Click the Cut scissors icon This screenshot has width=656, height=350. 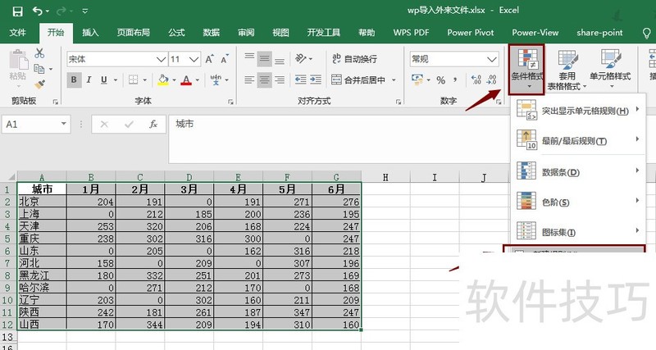point(39,53)
